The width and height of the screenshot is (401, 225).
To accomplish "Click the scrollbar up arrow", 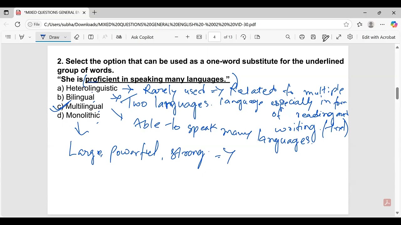I will (x=397, y=47).
